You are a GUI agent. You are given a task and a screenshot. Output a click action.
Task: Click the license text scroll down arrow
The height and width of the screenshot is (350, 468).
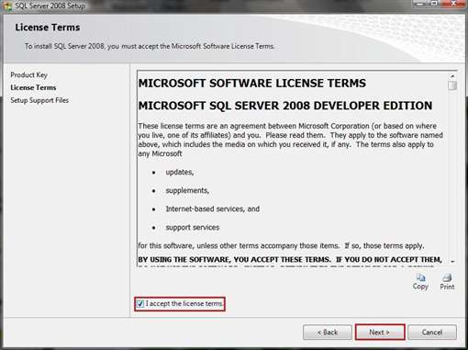click(452, 261)
